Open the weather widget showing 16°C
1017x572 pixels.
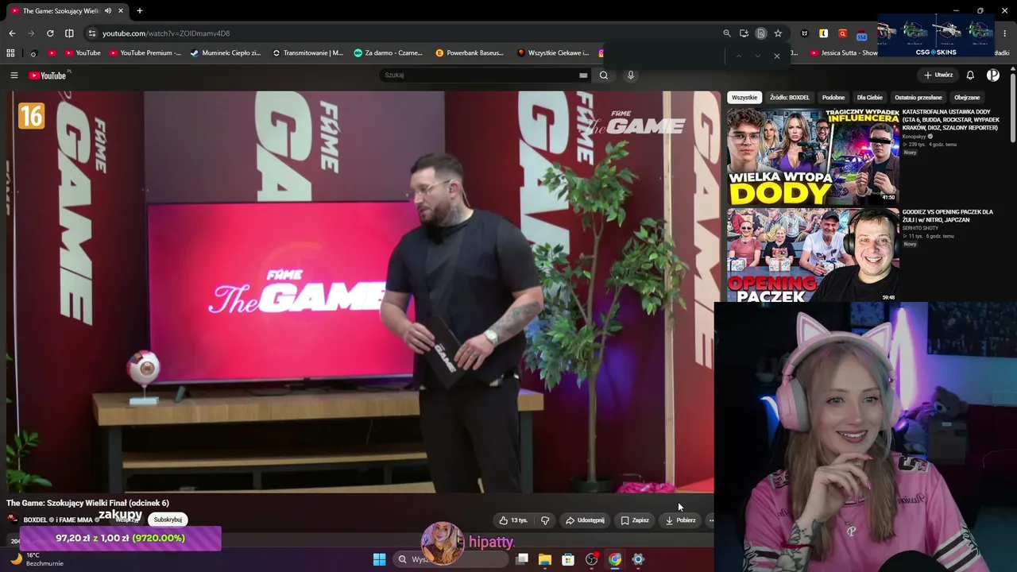click(x=36, y=559)
